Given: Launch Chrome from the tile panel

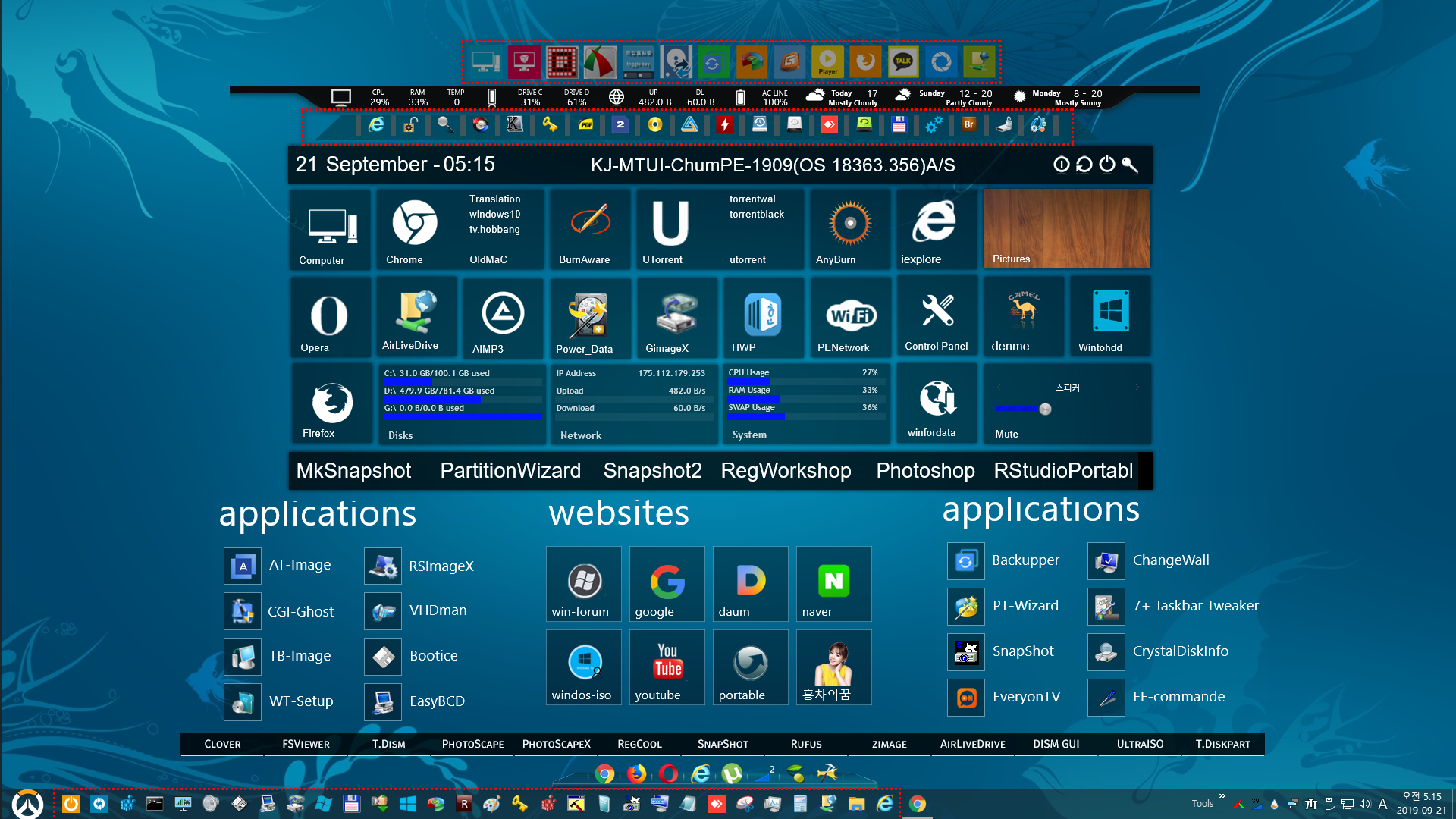Looking at the screenshot, I should 414,231.
